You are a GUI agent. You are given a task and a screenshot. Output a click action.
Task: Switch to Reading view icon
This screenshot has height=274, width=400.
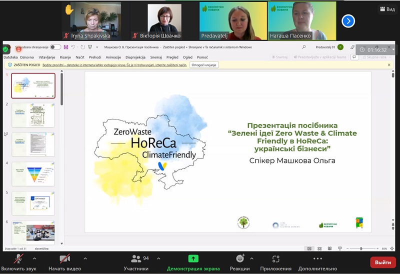pos(329,248)
